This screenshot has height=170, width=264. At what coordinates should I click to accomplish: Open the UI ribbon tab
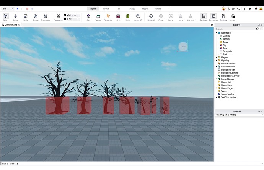click(119, 8)
